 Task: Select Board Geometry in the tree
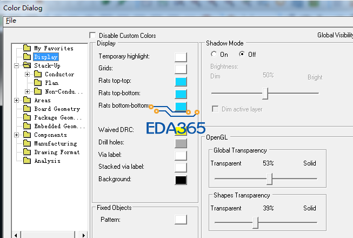[57, 109]
